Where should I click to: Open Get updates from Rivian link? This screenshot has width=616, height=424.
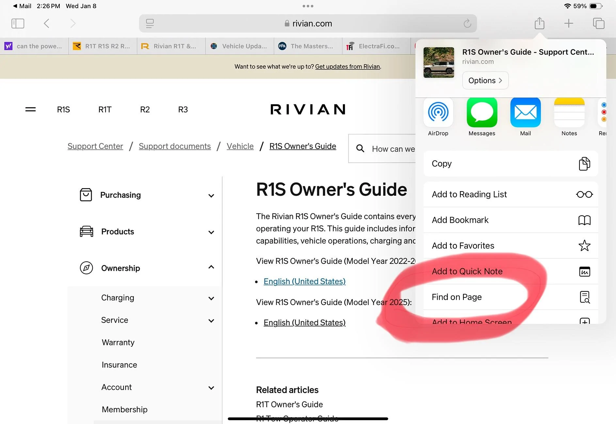tap(348, 67)
